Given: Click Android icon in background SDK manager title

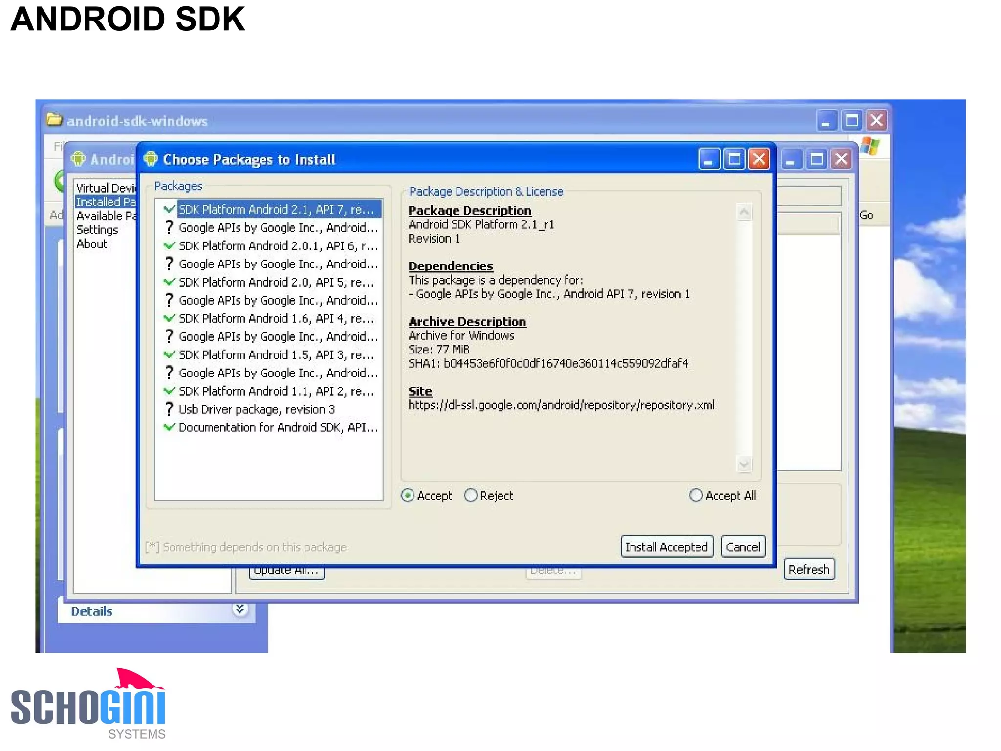Looking at the screenshot, I should click(x=78, y=159).
